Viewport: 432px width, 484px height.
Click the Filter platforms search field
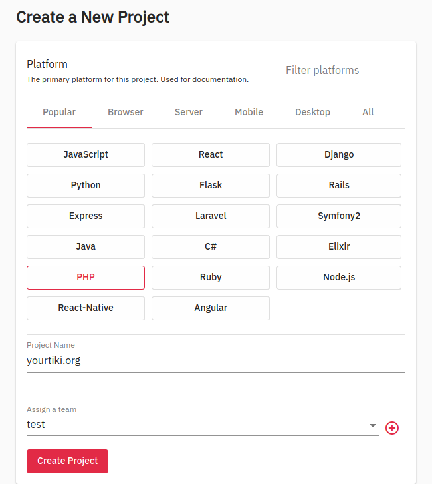[x=345, y=71]
